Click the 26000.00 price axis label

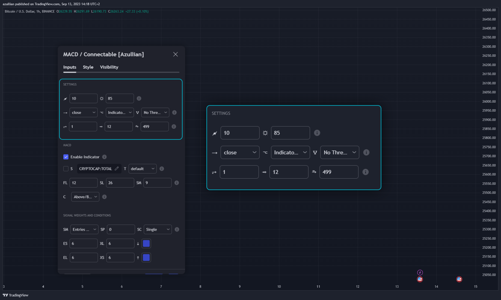(x=489, y=101)
